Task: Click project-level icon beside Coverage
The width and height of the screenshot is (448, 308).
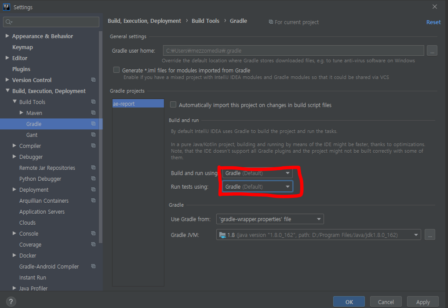Action: coord(93,244)
